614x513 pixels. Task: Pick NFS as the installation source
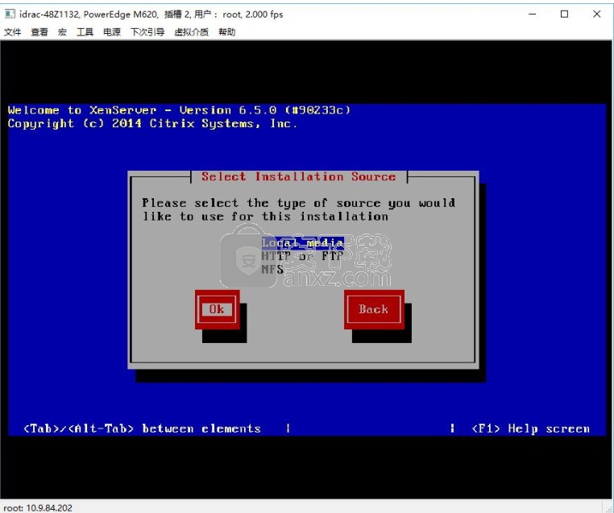[x=272, y=270]
